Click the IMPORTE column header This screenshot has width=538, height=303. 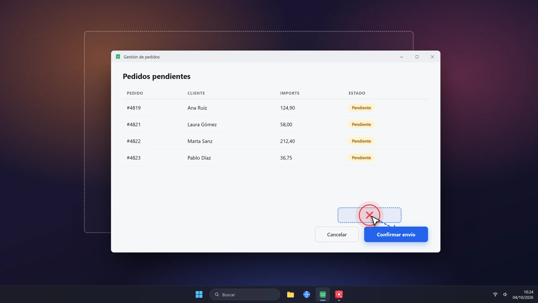click(290, 93)
